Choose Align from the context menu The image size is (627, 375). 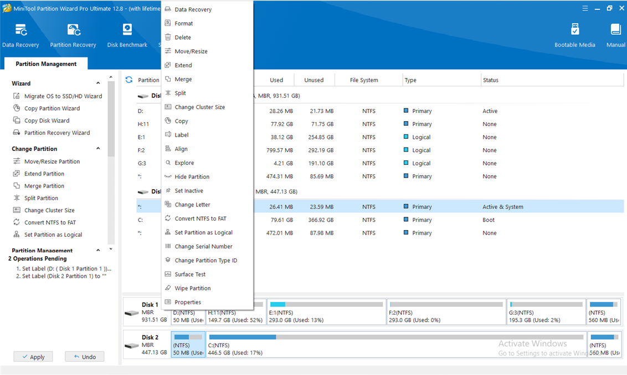(207, 149)
